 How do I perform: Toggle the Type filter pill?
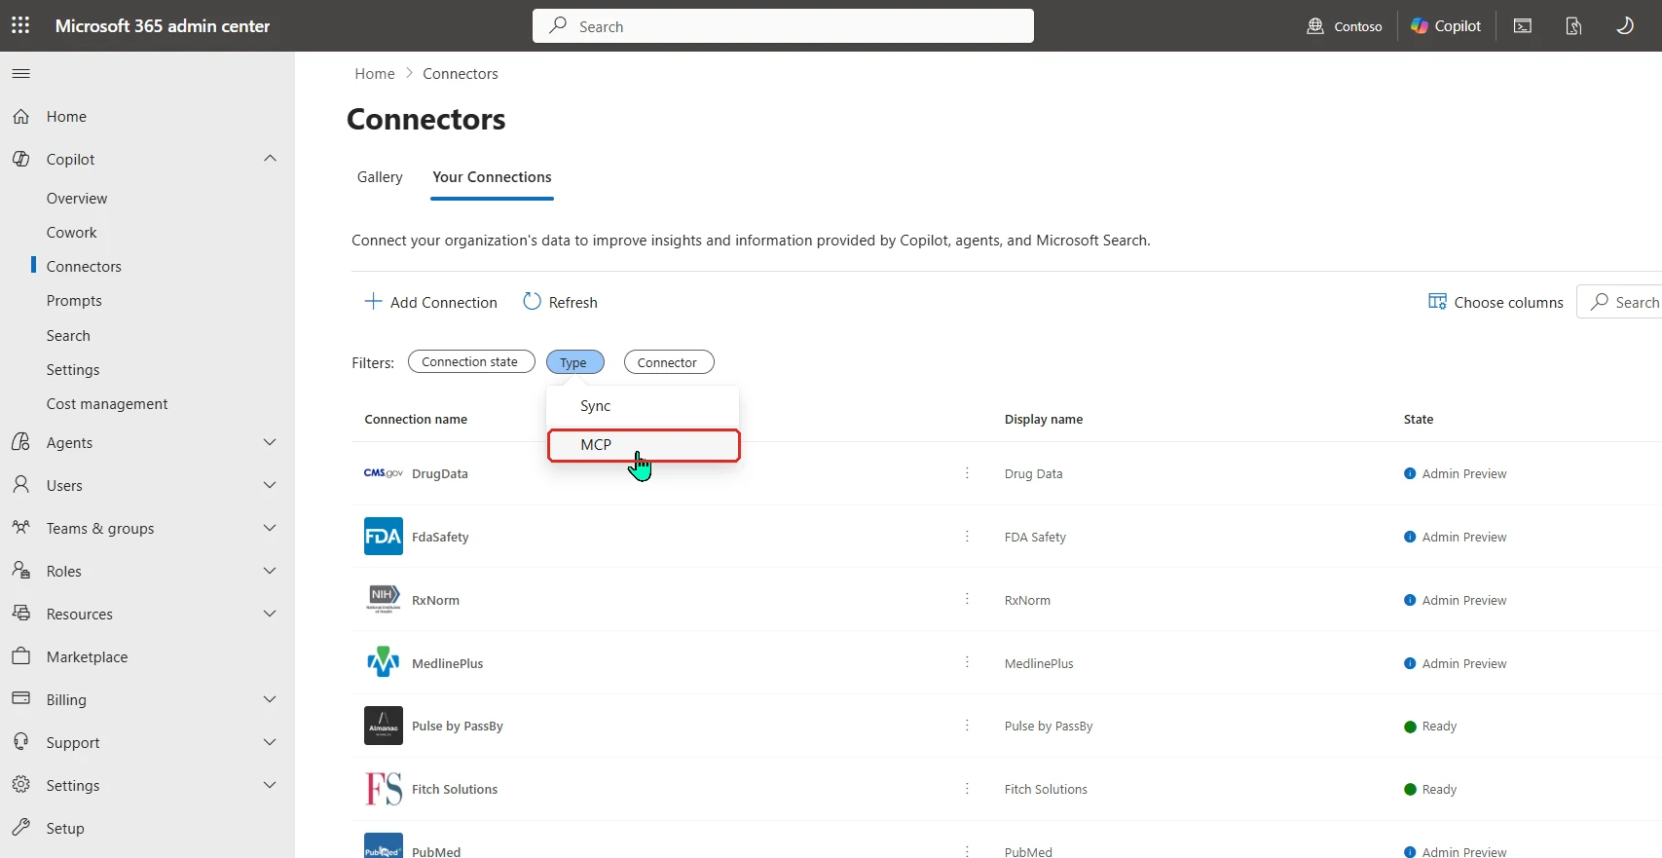574,362
